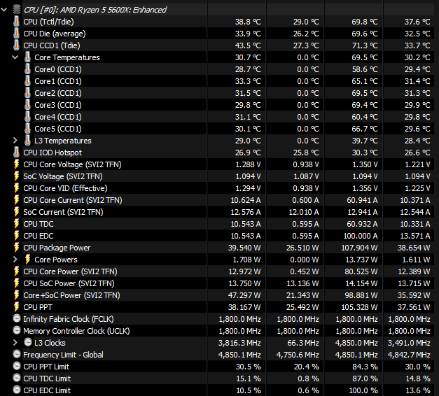Select CPU Core VID (Effective) label
439x396 pixels.
coord(65,188)
